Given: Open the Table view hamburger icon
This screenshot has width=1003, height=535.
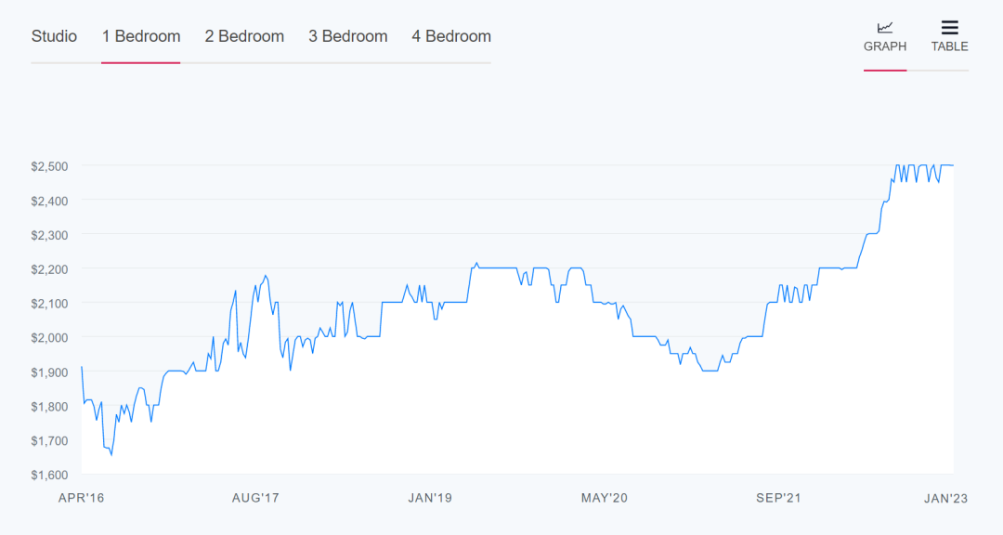Looking at the screenshot, I should pos(949,28).
